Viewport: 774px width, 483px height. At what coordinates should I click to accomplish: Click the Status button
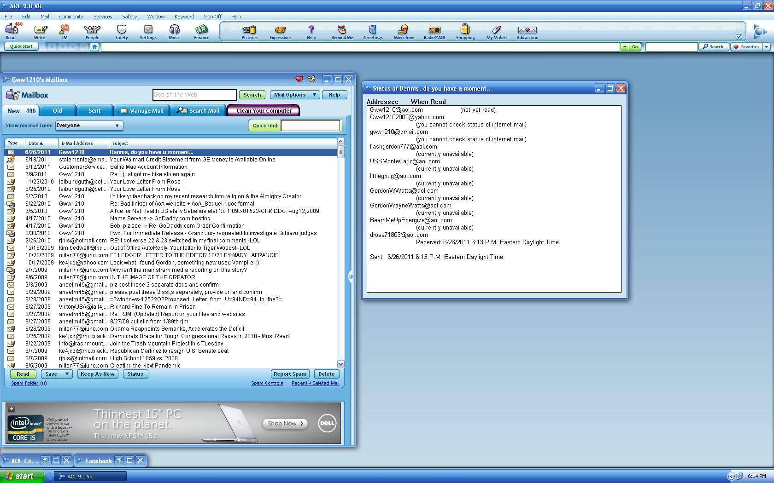pos(135,374)
